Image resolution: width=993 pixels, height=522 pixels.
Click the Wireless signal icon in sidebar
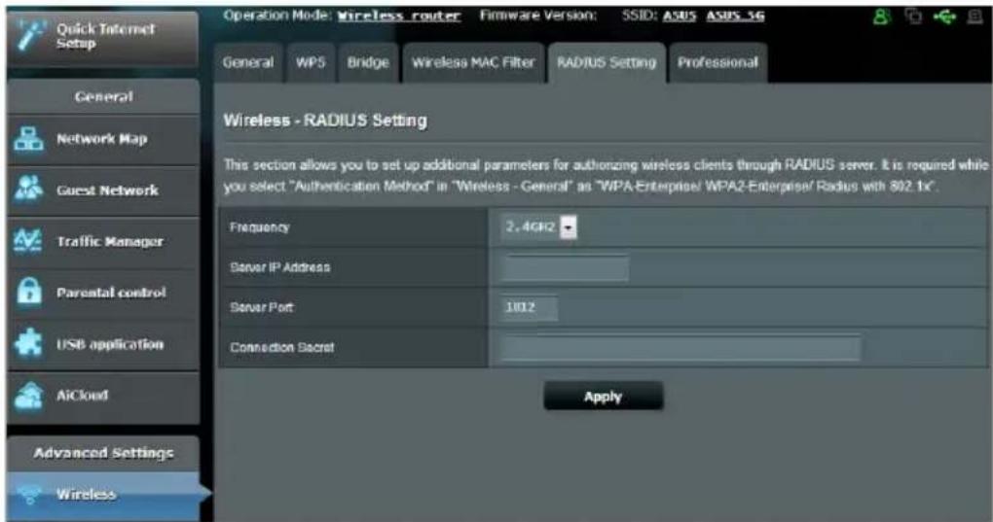[30, 494]
